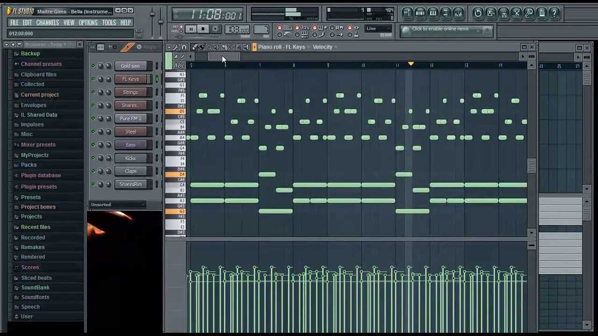The height and width of the screenshot is (336, 598).
Task: Select the Pure FM 2 channel button
Action: (x=130, y=119)
